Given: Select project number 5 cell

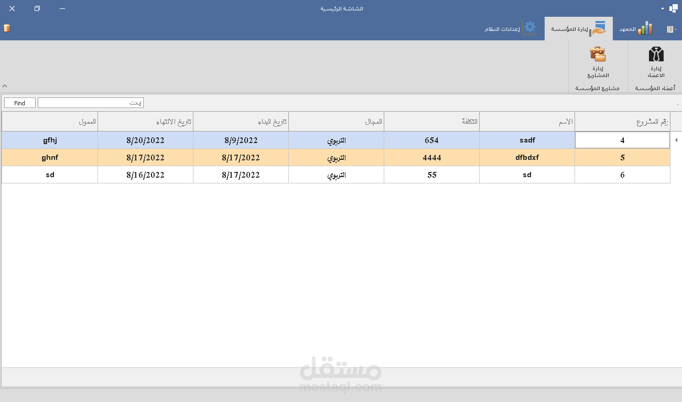Looking at the screenshot, I should [x=622, y=158].
